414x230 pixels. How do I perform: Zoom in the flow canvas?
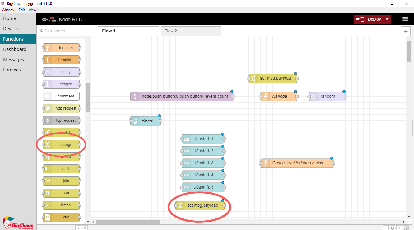(x=399, y=228)
